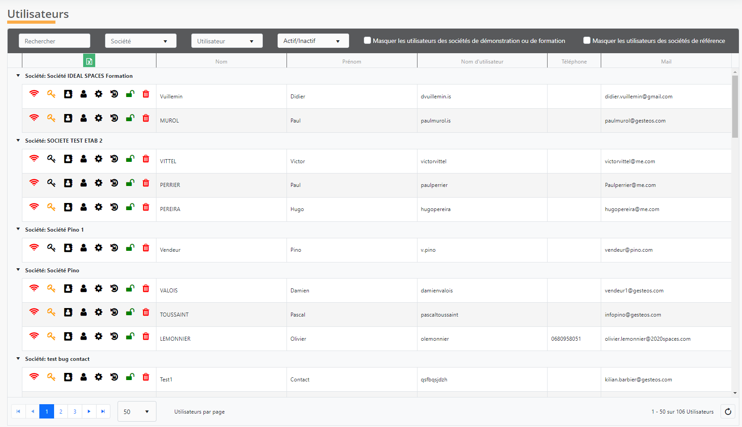Screen dimensions: 742x427
Task: Click the refresh button in the pager
Action: coord(728,412)
